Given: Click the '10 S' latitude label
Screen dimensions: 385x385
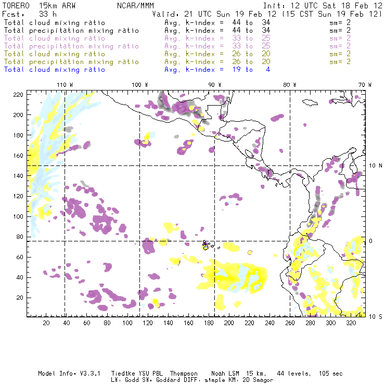Looking at the screenshot, I should coord(376,317).
